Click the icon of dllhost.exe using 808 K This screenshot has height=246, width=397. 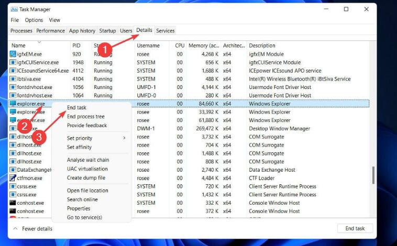coord(13,161)
